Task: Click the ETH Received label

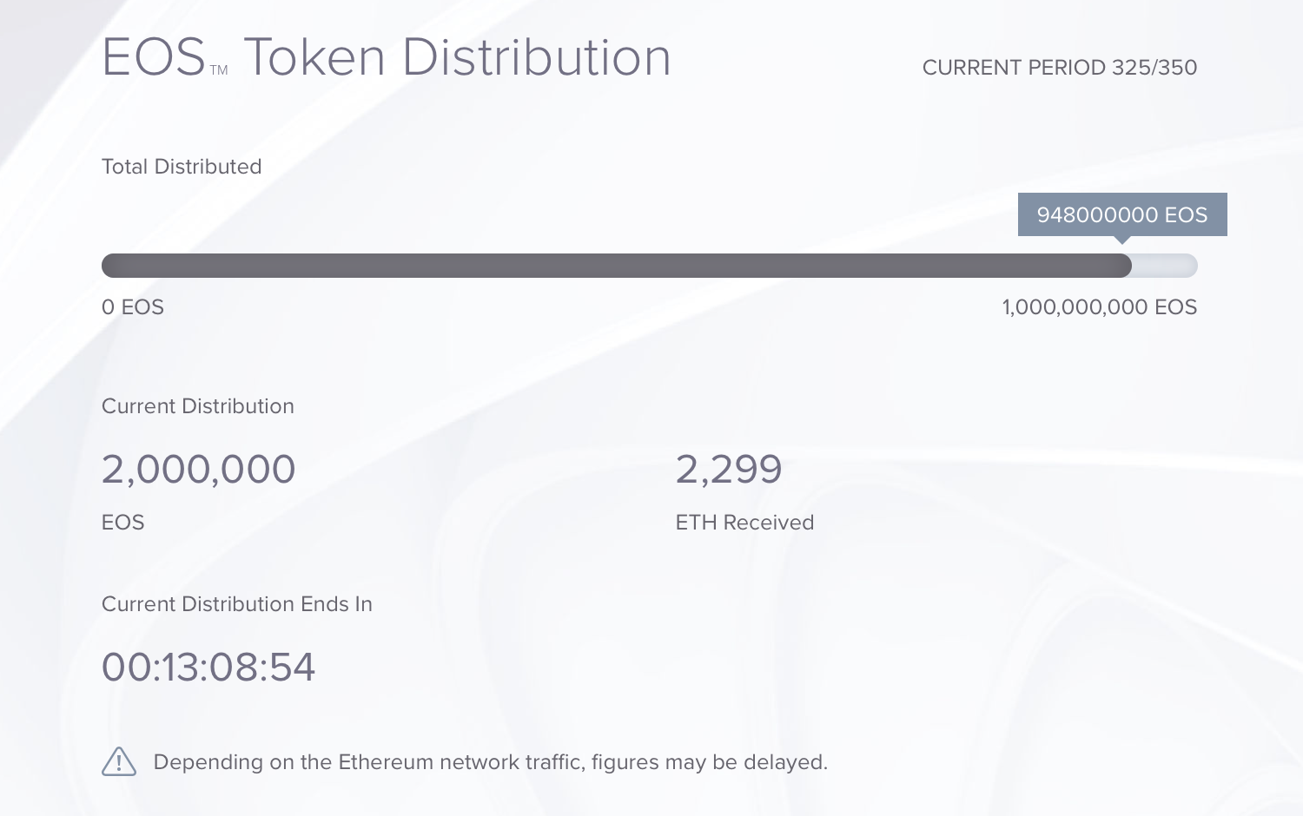Action: click(x=744, y=523)
